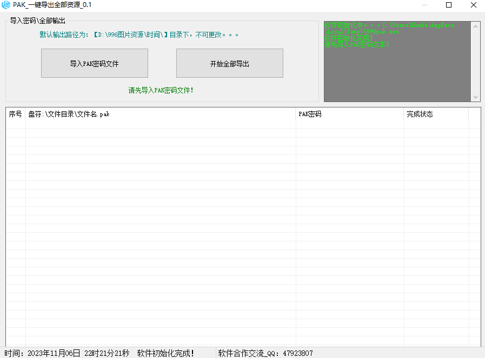Screen dimensions: 485x358
Task: Click the 软件初始化完成! status bar text
Action: (165, 353)
